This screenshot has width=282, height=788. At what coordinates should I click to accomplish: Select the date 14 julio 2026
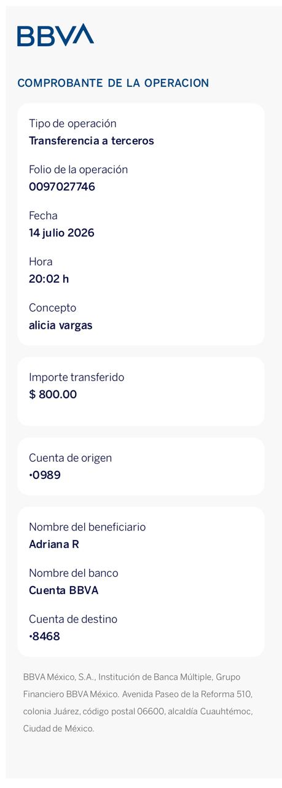click(61, 233)
